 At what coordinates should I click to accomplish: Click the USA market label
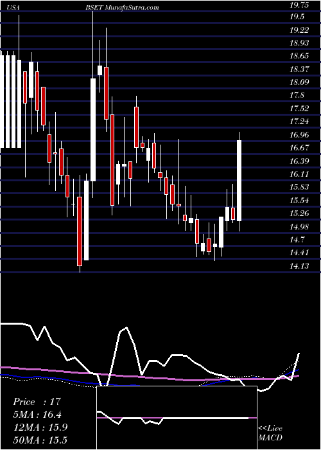[x=14, y=8]
